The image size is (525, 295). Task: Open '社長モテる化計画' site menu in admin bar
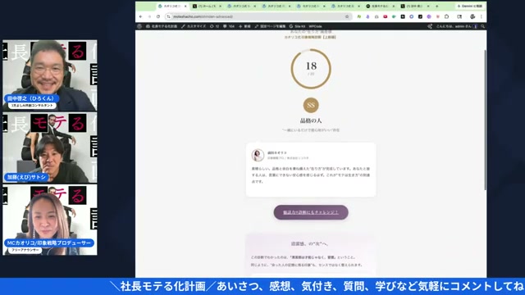point(162,26)
